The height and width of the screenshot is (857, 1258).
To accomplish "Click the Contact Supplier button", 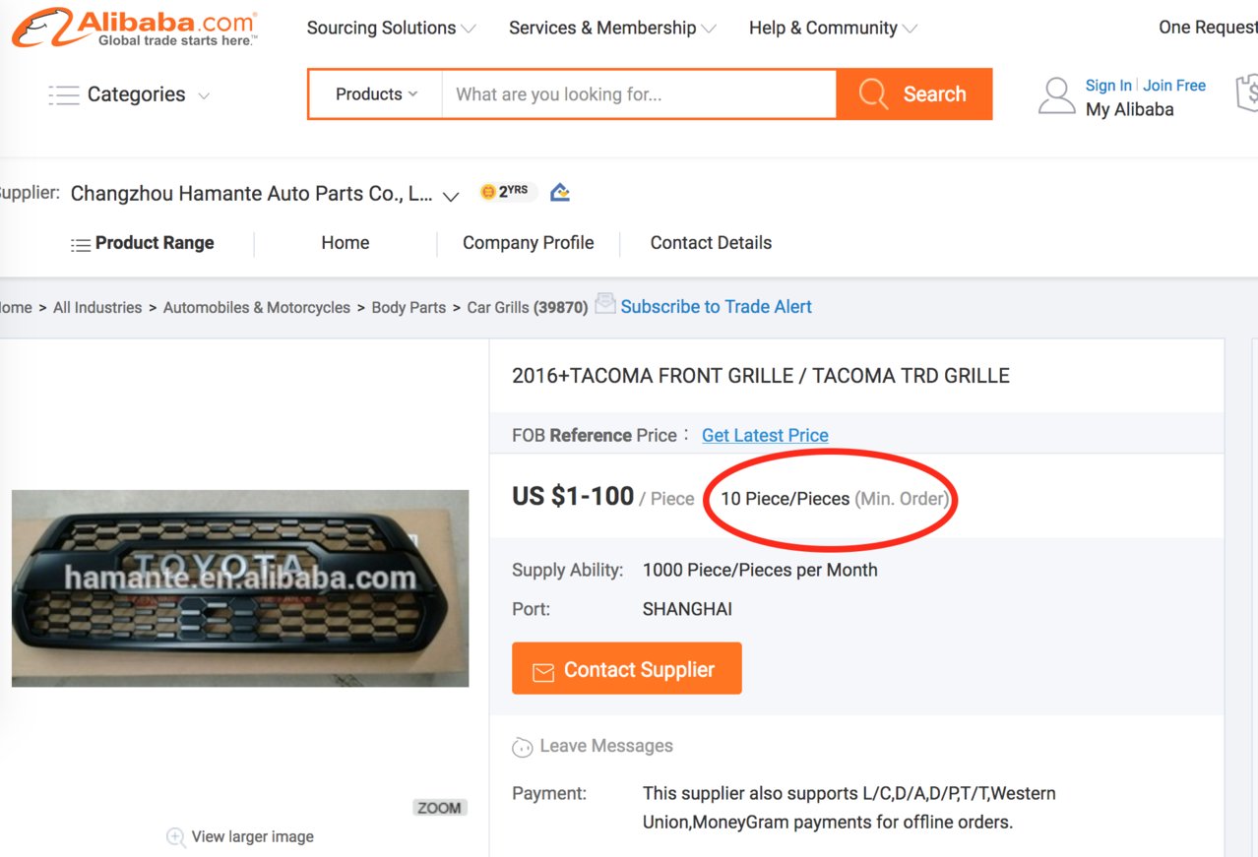I will coord(627,669).
